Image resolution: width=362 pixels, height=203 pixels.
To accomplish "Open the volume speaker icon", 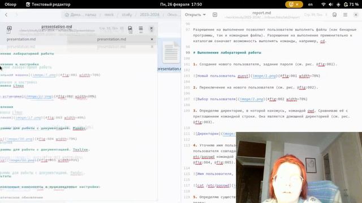I will point(330,5).
